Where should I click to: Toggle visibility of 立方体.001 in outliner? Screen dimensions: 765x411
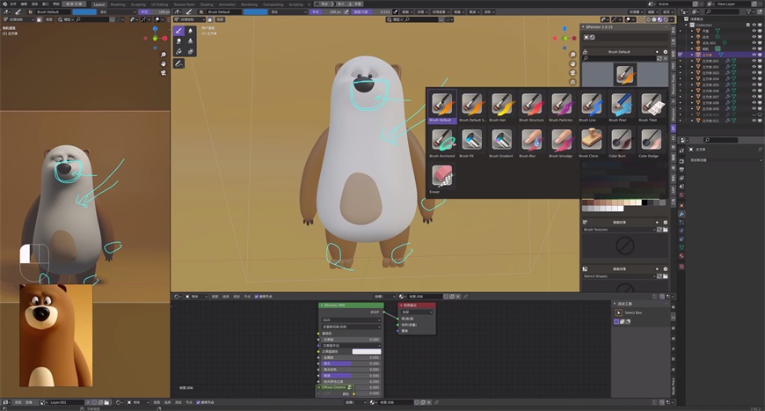point(754,61)
